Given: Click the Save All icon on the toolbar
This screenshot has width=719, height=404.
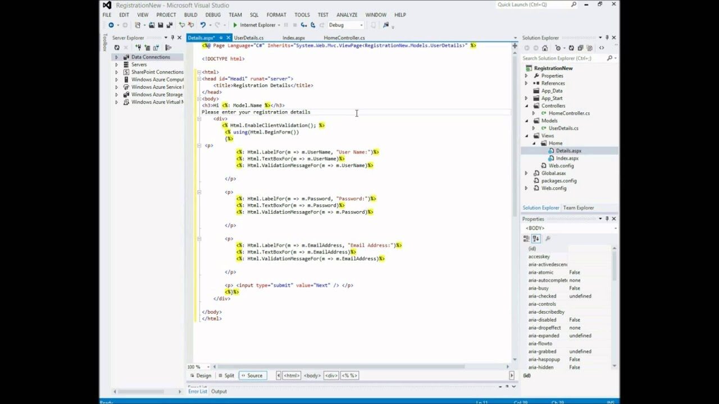Looking at the screenshot, I should click(169, 25).
